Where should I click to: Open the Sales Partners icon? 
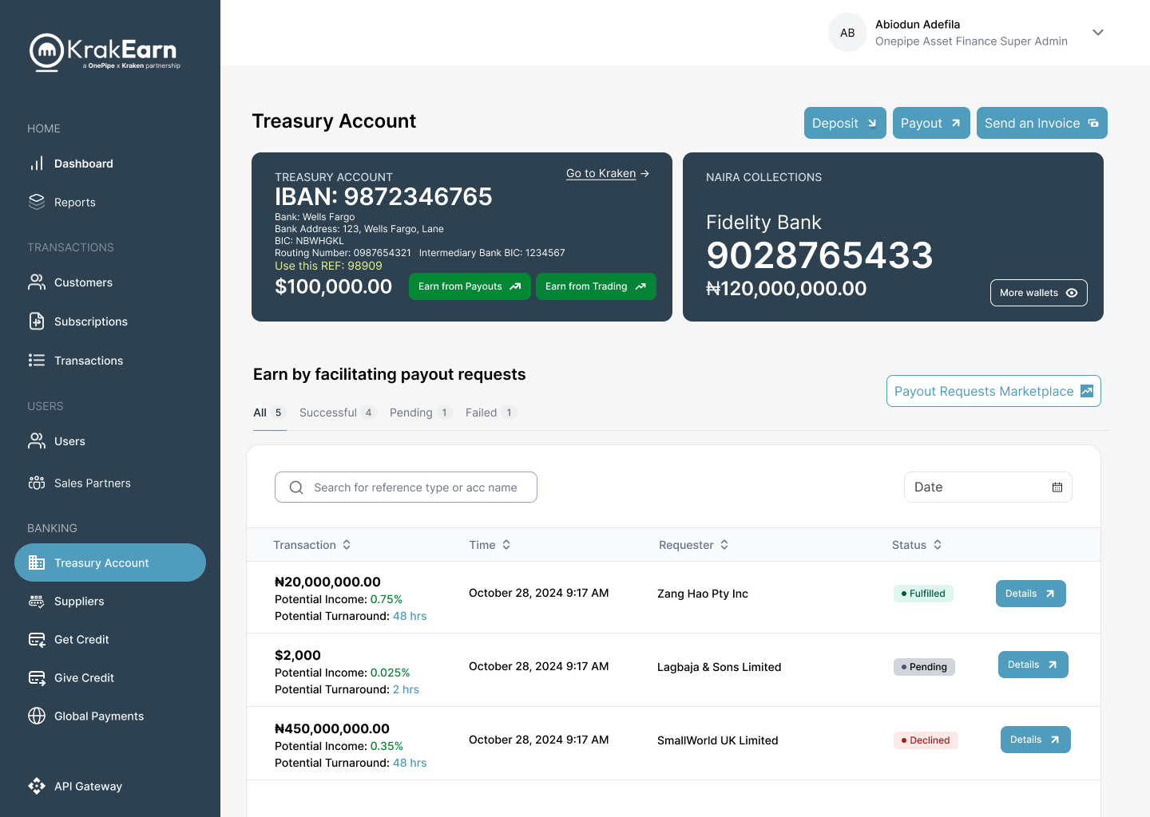37,483
